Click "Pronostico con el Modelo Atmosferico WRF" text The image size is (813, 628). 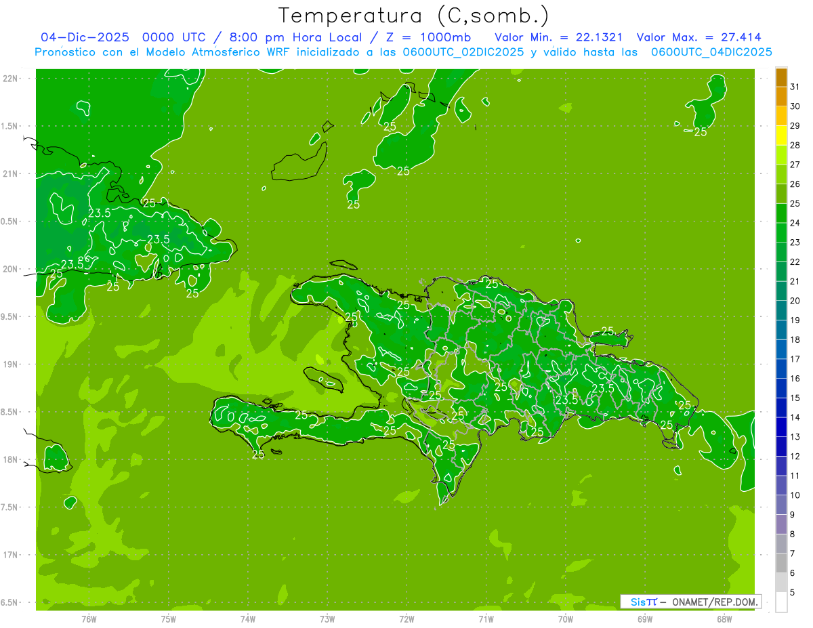(x=163, y=52)
